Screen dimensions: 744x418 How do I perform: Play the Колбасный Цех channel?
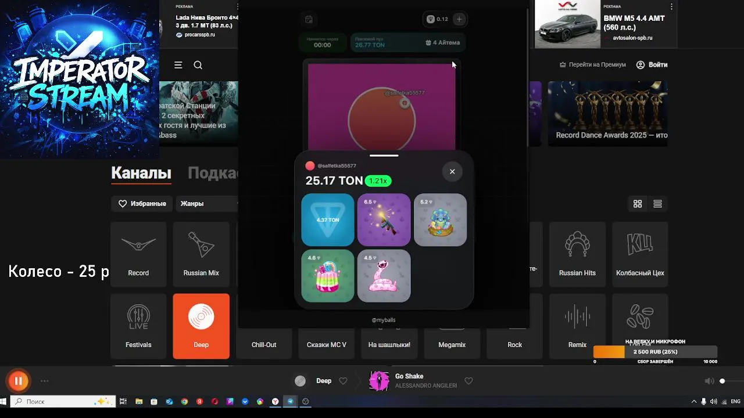640,254
